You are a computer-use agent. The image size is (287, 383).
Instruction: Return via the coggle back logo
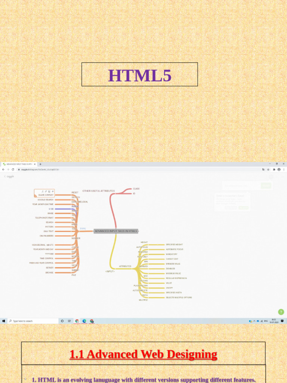[9, 177]
